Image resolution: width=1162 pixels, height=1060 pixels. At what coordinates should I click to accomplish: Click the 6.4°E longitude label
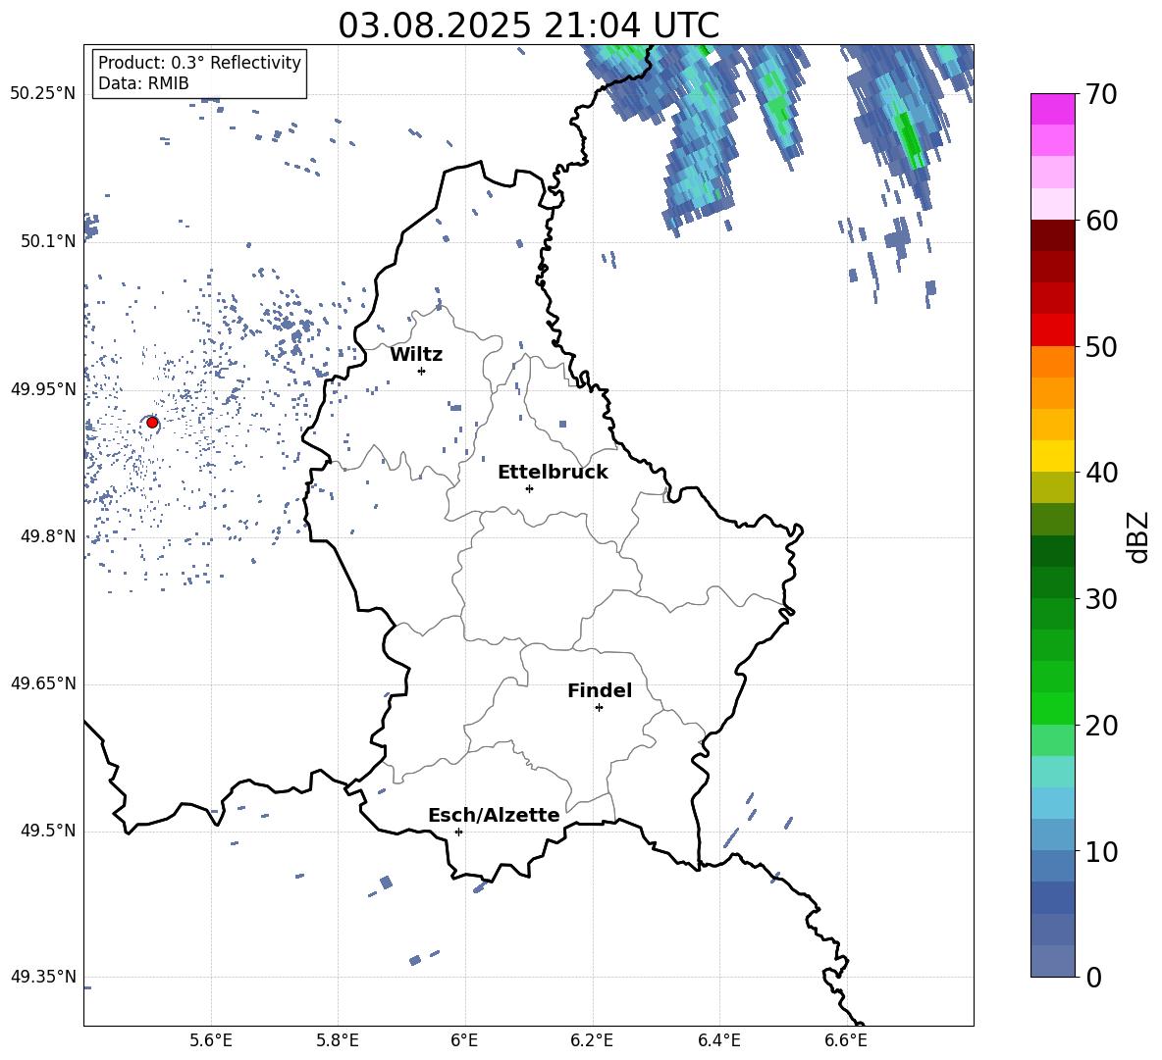(718, 1040)
